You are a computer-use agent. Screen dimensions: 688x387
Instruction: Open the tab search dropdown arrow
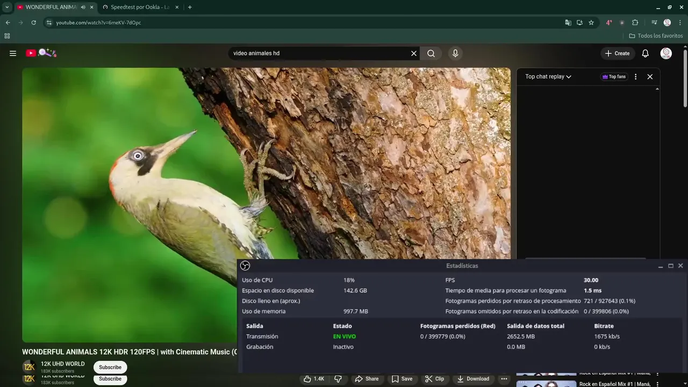pyautogui.click(x=7, y=7)
